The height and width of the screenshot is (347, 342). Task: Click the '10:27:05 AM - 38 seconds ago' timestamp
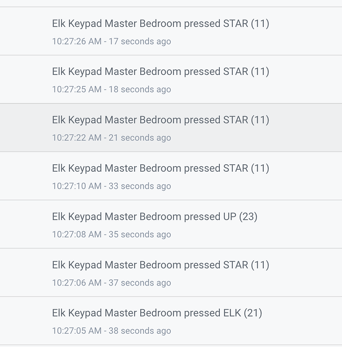point(111,331)
